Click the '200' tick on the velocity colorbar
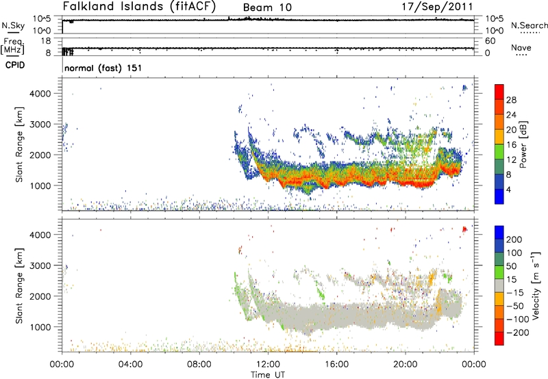 [514, 239]
